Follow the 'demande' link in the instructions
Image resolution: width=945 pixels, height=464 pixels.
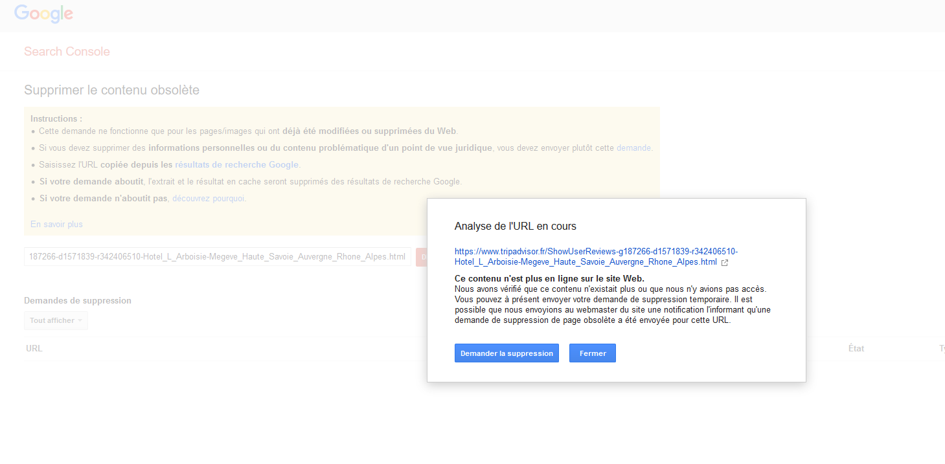pos(633,148)
